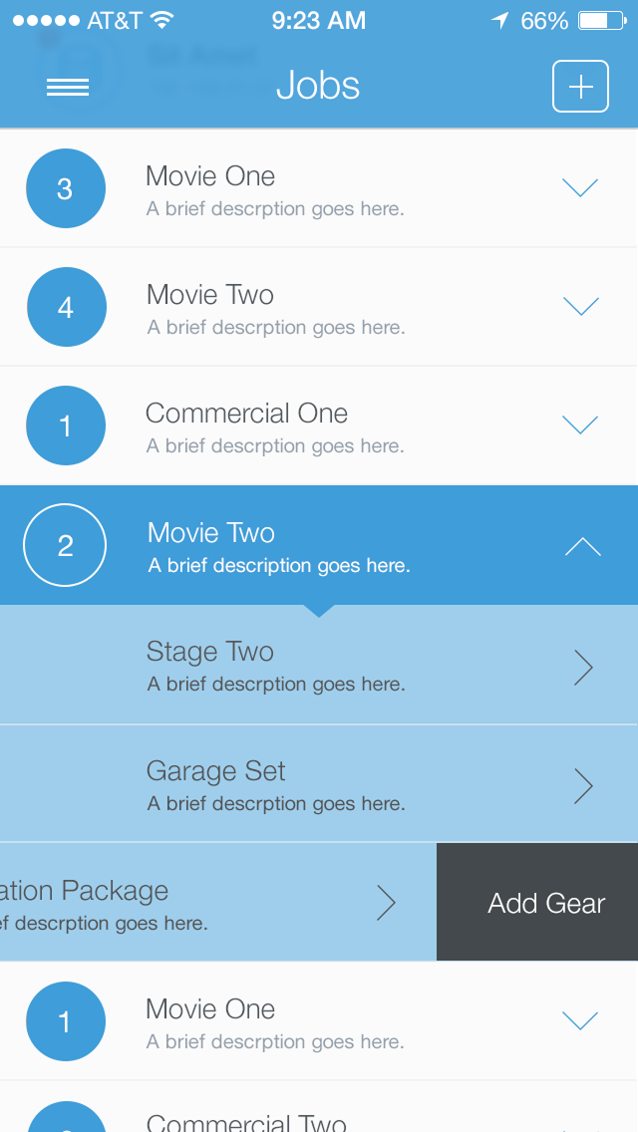Tap the add job plus icon
The width and height of the screenshot is (638, 1132).
pyautogui.click(x=580, y=87)
